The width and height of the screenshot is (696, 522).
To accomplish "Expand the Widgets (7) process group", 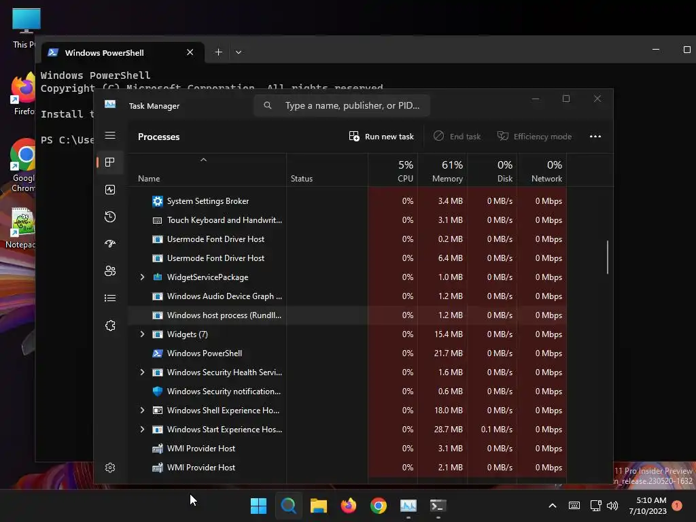I will (142, 334).
